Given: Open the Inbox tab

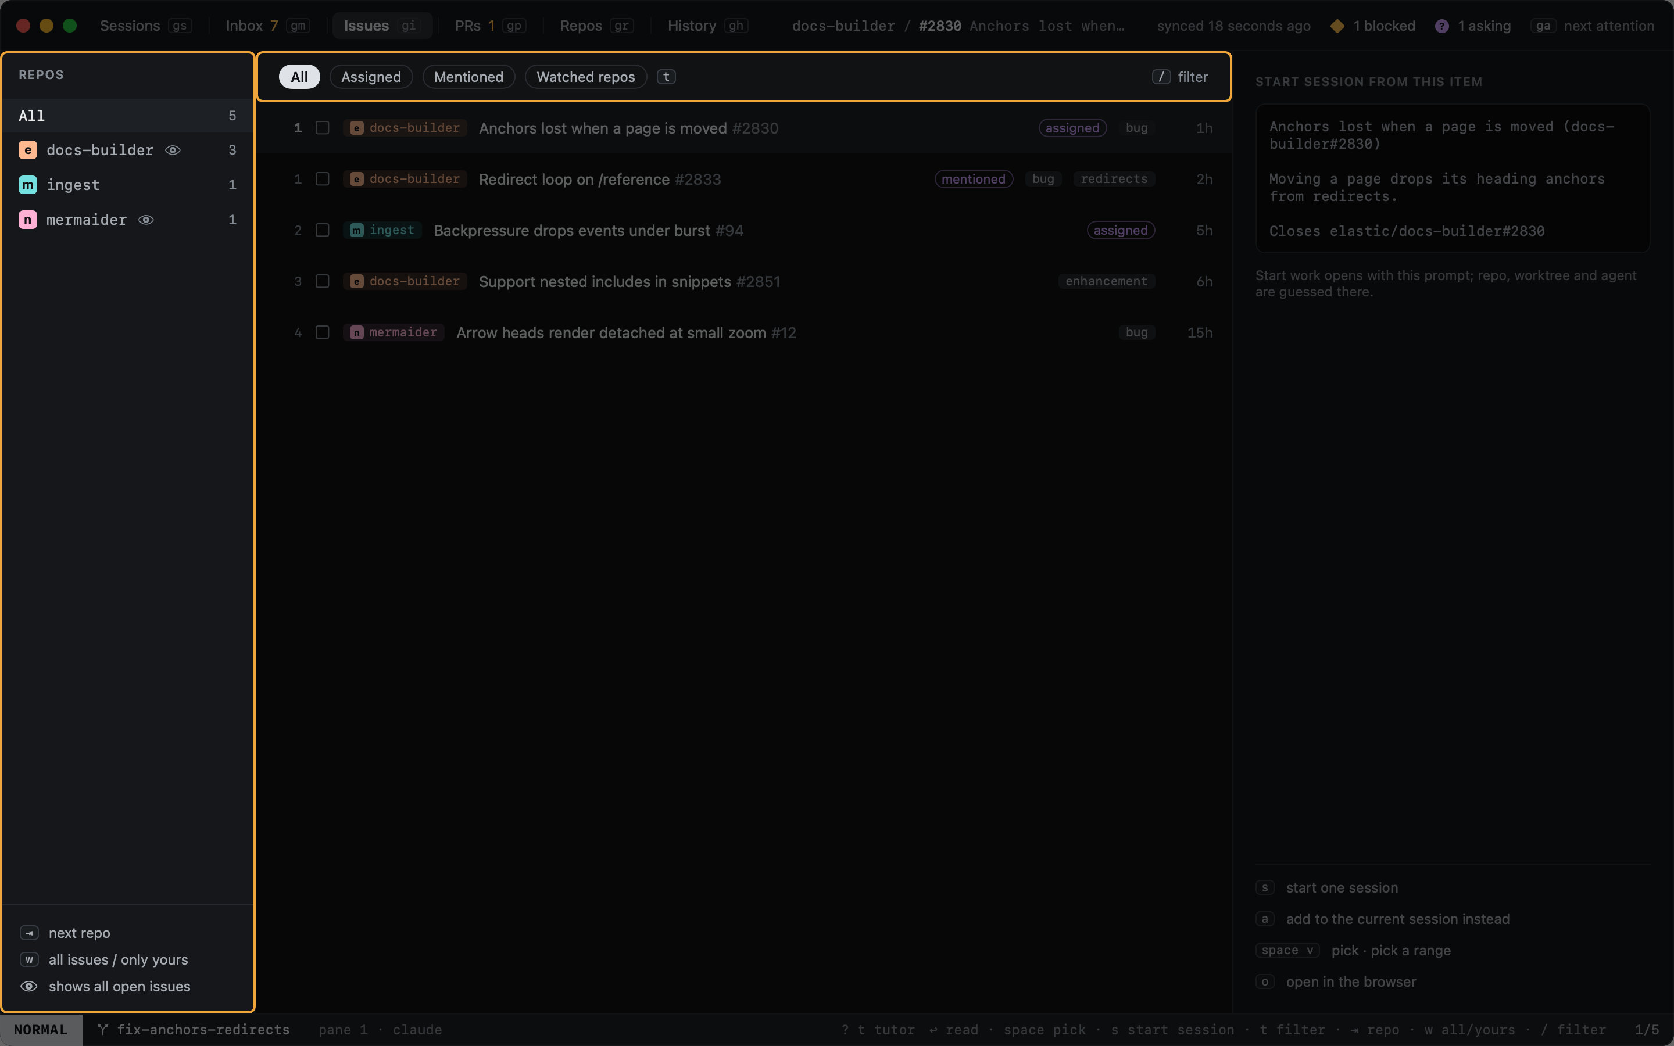Looking at the screenshot, I should (x=268, y=26).
